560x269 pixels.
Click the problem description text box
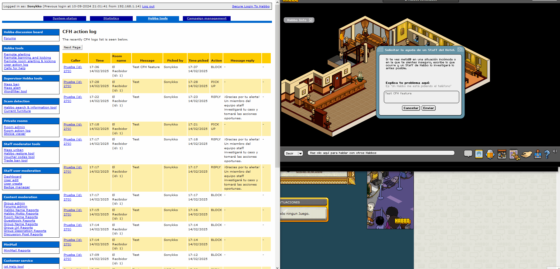(421, 97)
